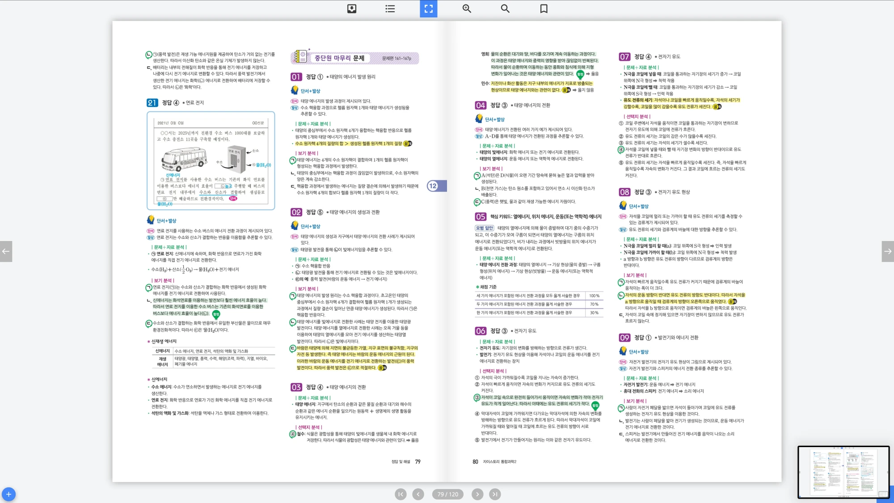Screen dimensions: 894x503
Task: Click the blue plus button
Action: pyautogui.click(x=8, y=494)
